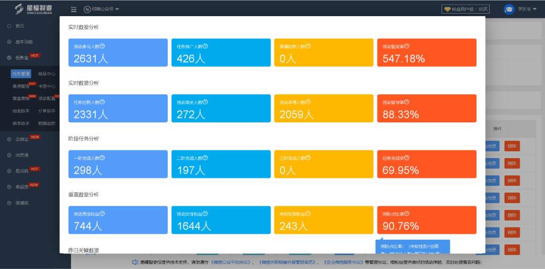Image resolution: width=545 pixels, height=269 pixels.
Task: Click the 2631人 活动参与人数 card
Action: click(118, 52)
